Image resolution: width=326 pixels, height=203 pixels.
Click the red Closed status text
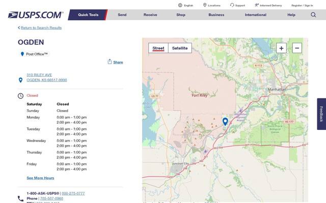coord(32,95)
